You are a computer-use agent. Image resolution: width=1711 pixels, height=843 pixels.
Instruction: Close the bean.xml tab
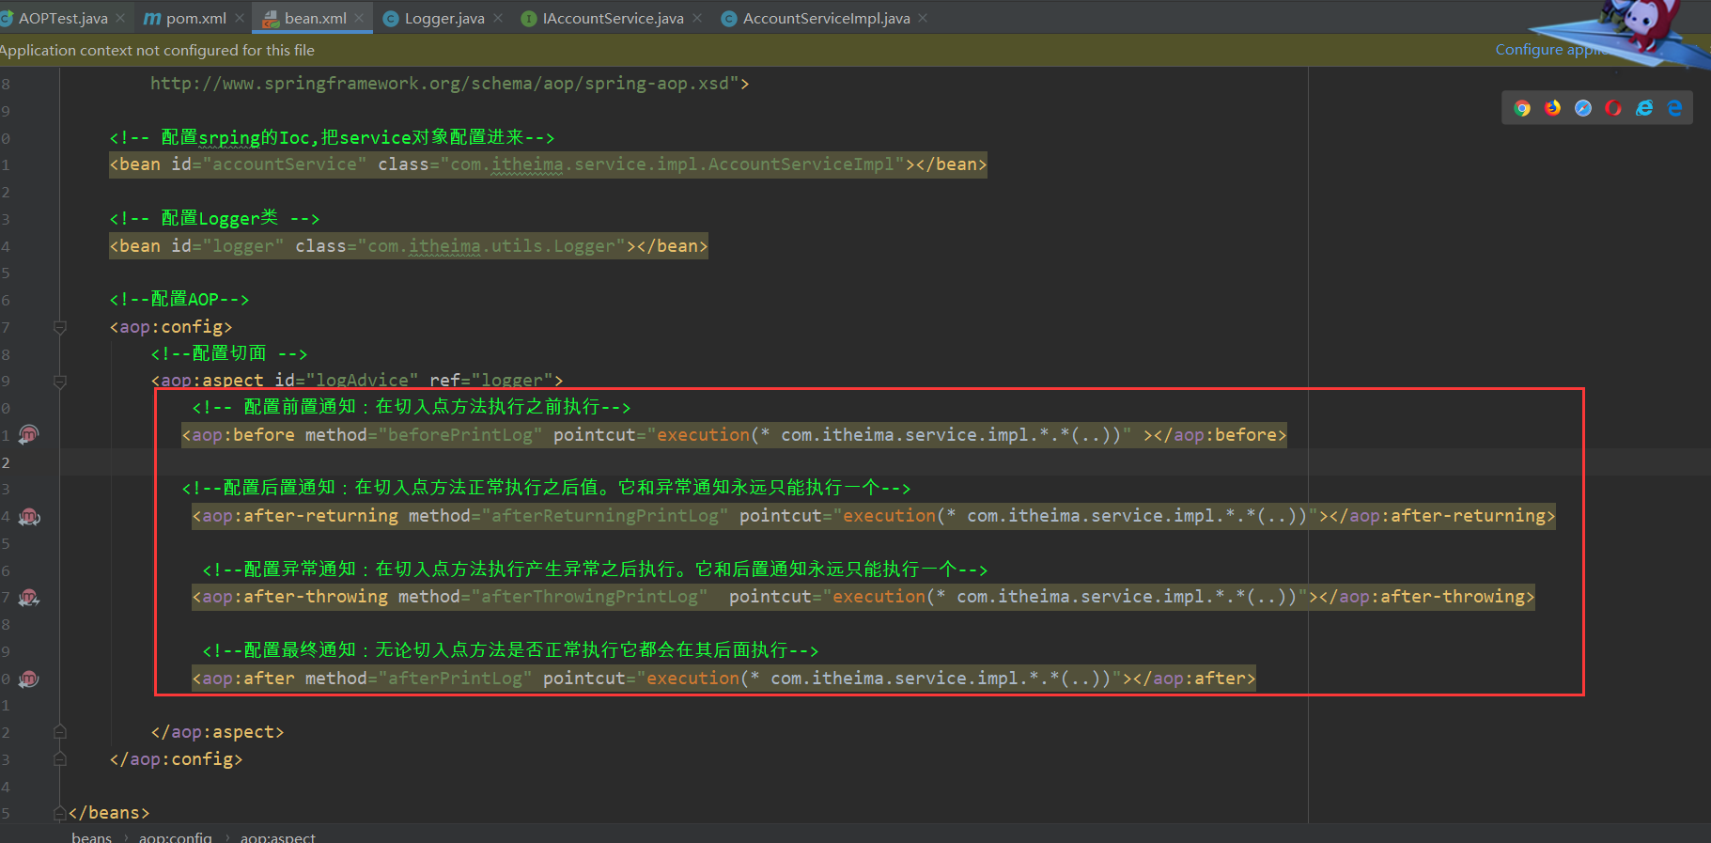click(359, 18)
